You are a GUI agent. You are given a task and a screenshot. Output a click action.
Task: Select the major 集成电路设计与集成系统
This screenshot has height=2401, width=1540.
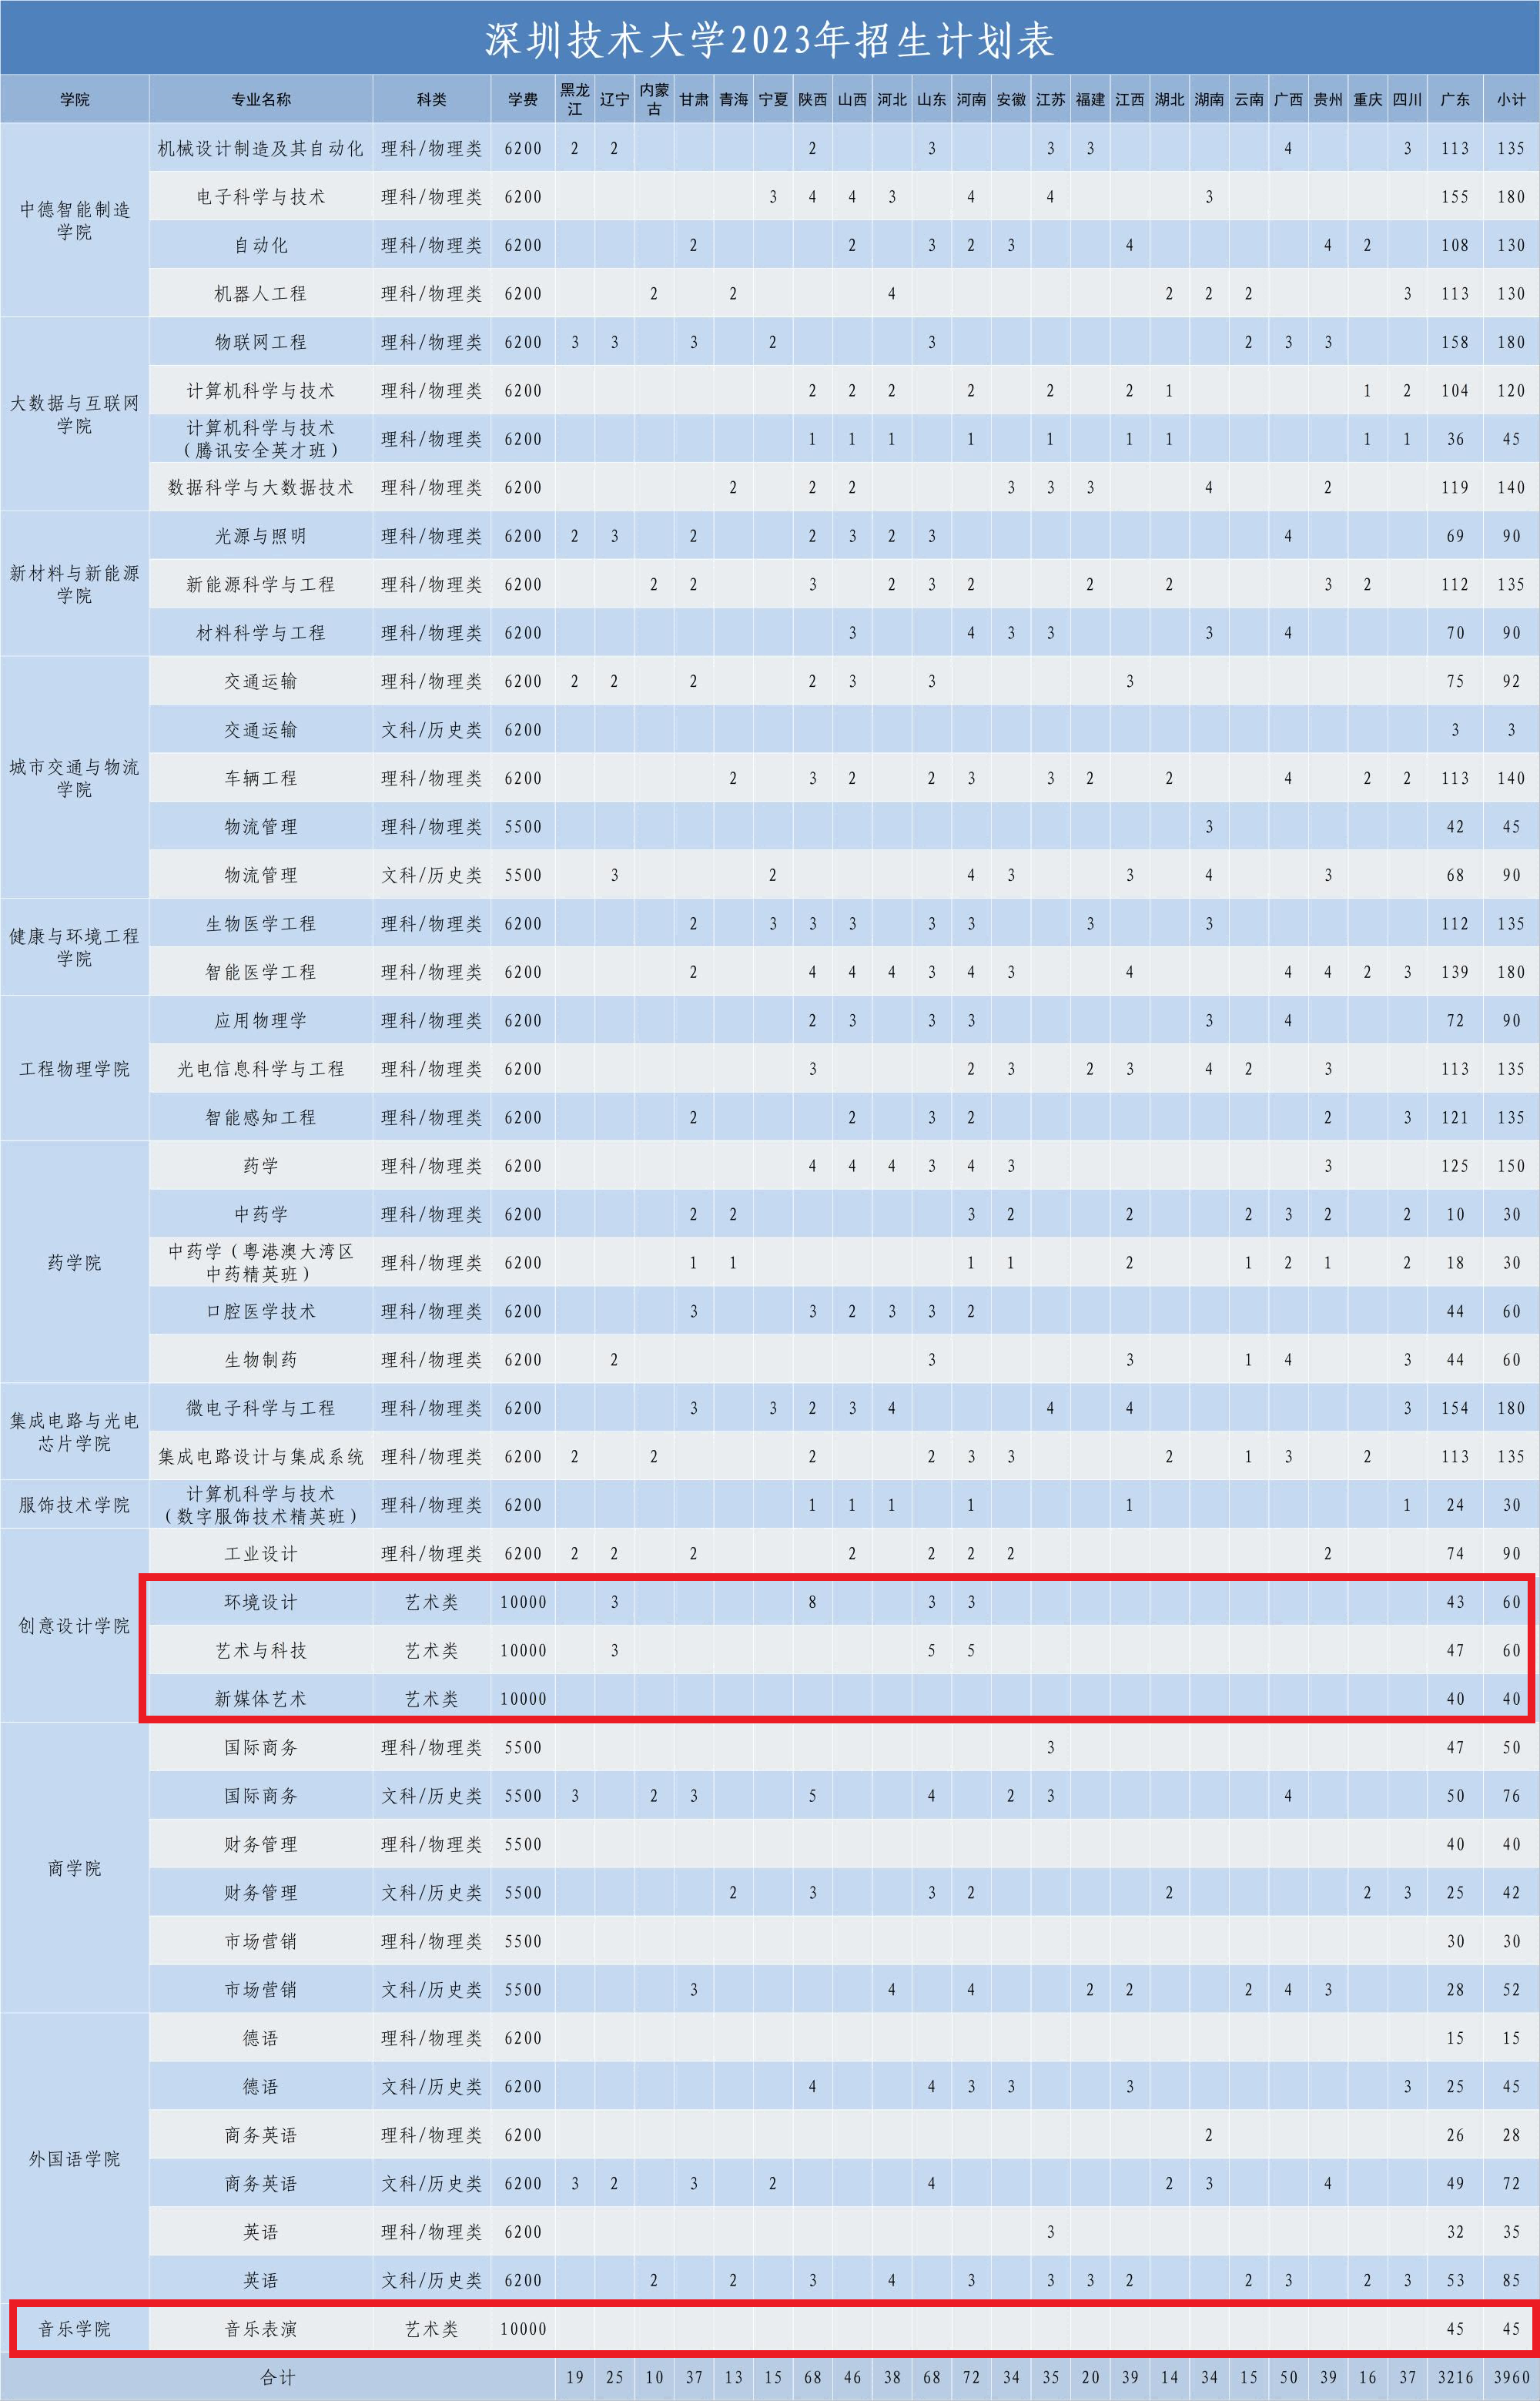point(261,1457)
